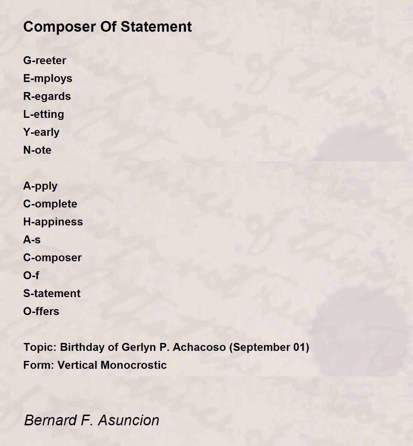This screenshot has height=446, width=413.
Task: Click on the "R-egards" line
Action: tap(47, 97)
